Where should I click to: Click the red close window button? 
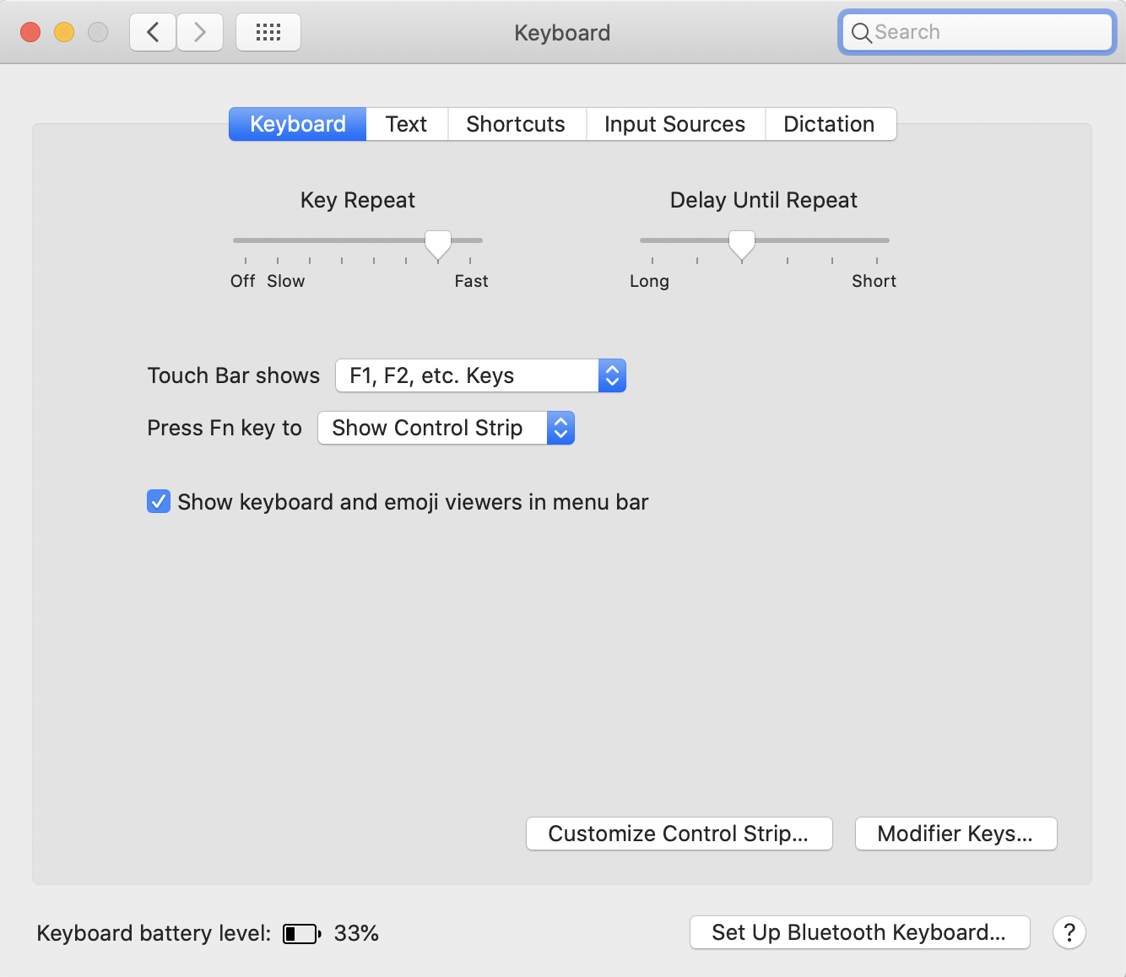[30, 32]
